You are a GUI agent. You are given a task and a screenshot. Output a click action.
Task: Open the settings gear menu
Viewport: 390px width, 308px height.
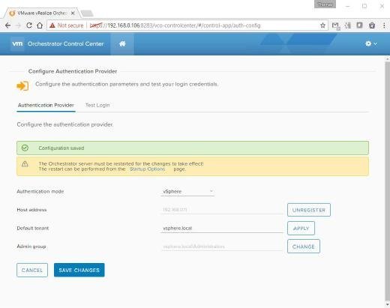[371, 43]
